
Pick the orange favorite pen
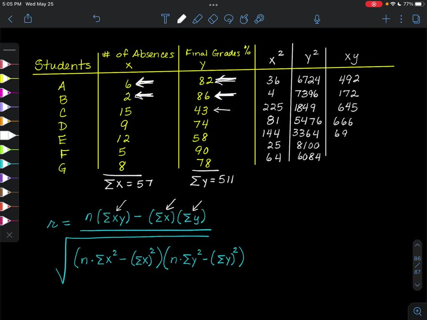(9, 121)
